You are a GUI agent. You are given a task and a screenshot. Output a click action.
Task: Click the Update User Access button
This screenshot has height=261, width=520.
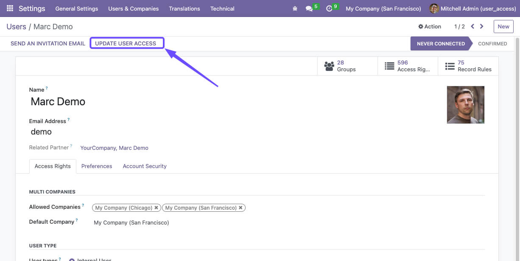(127, 43)
